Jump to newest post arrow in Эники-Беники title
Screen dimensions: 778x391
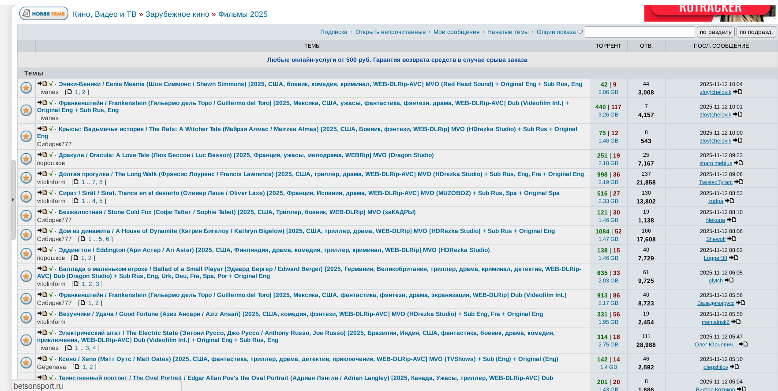[42, 83]
